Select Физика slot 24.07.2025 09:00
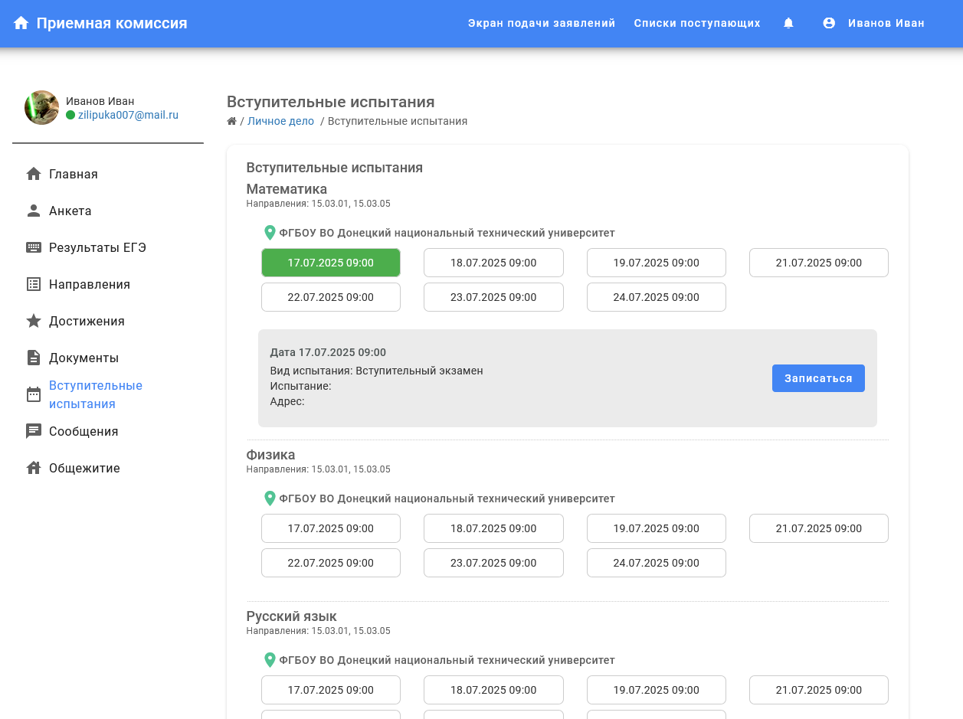The image size is (963, 719). 657,563
